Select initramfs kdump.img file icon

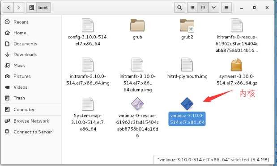click(137, 65)
